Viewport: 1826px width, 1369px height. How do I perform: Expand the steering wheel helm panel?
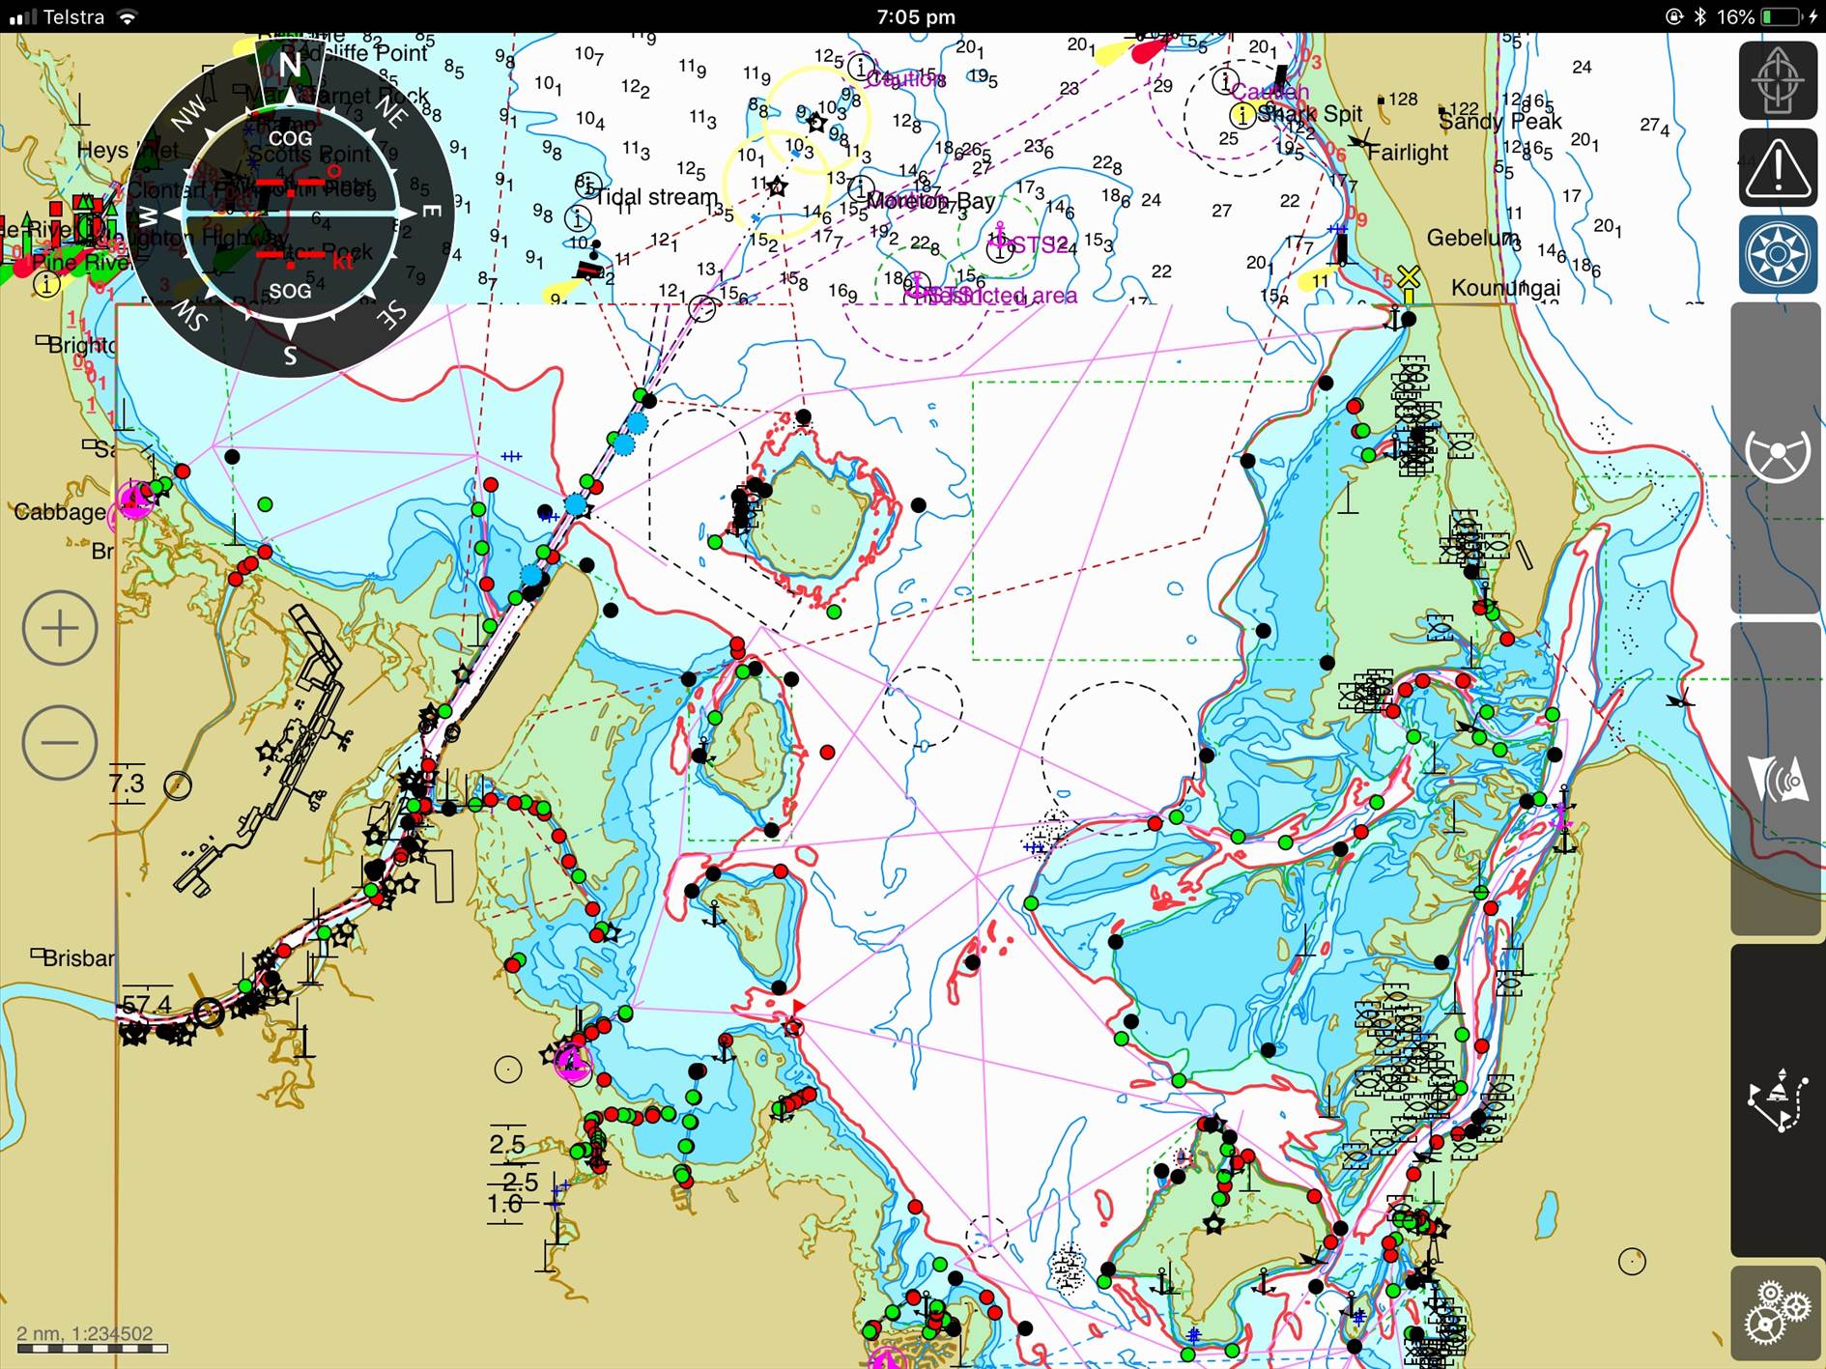tap(1776, 456)
